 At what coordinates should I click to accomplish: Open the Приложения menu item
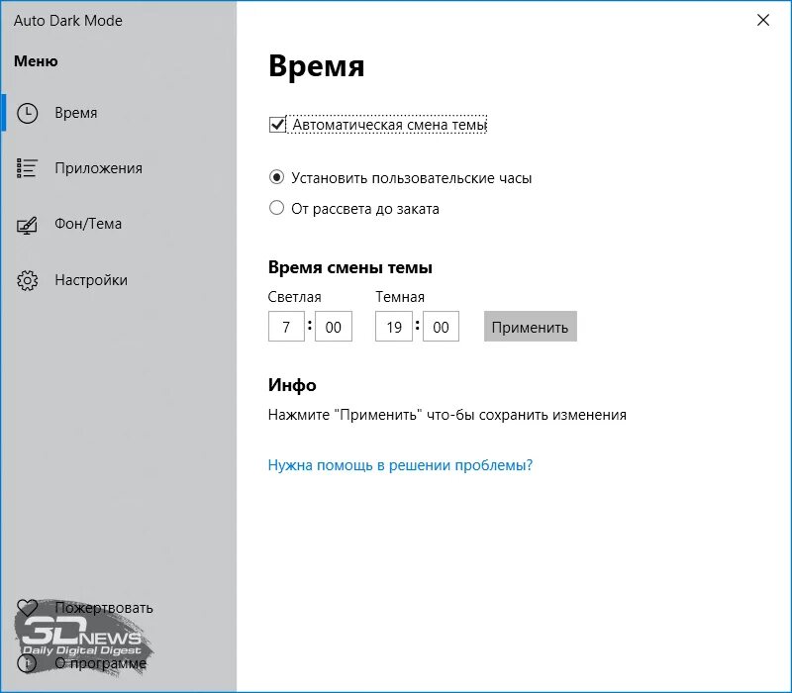tap(119, 168)
